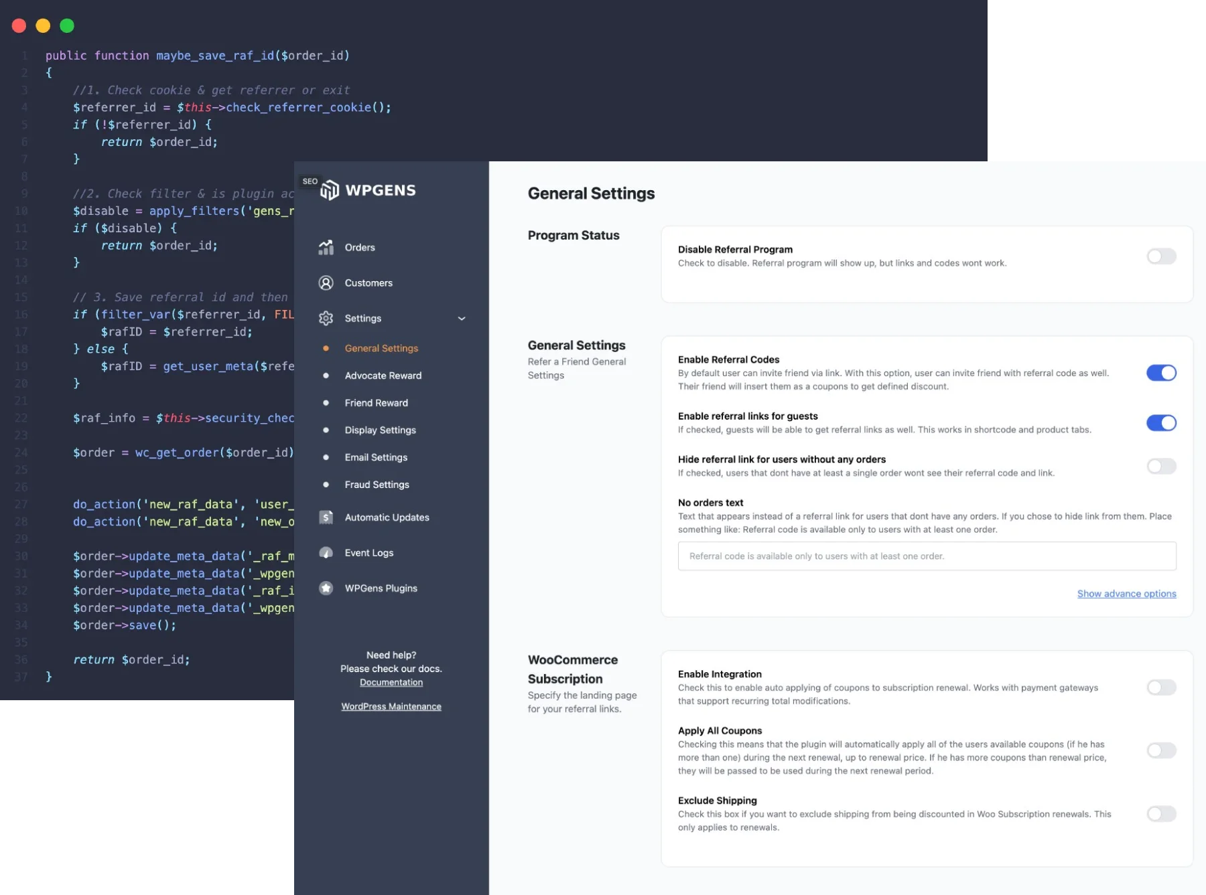Click the No orders text input field

927,556
